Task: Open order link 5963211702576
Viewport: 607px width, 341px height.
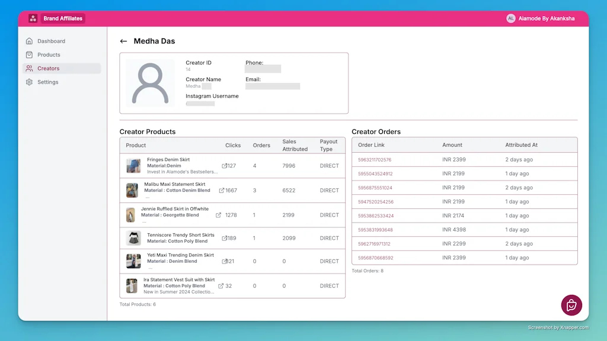Action: tap(375, 160)
